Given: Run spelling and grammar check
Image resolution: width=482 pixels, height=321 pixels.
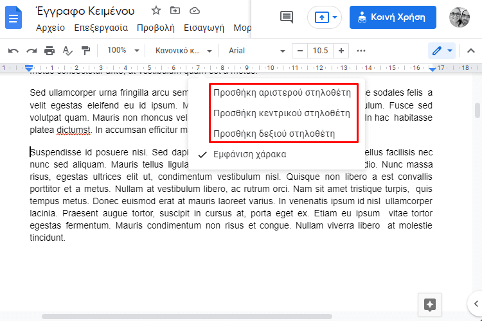Looking at the screenshot, I should [67, 51].
